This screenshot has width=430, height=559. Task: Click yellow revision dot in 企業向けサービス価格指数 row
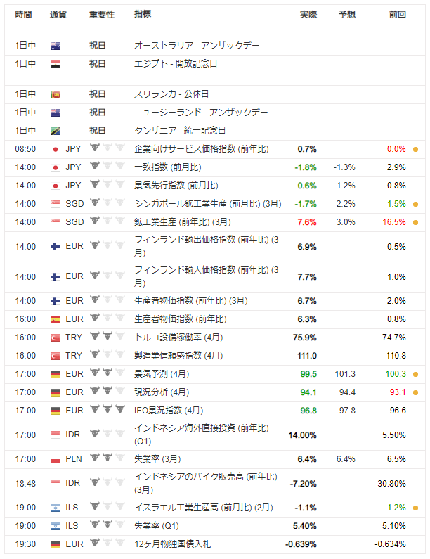[x=415, y=149]
